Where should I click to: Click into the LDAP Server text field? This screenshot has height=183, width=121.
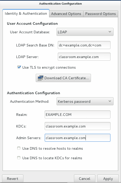[x=84, y=57]
